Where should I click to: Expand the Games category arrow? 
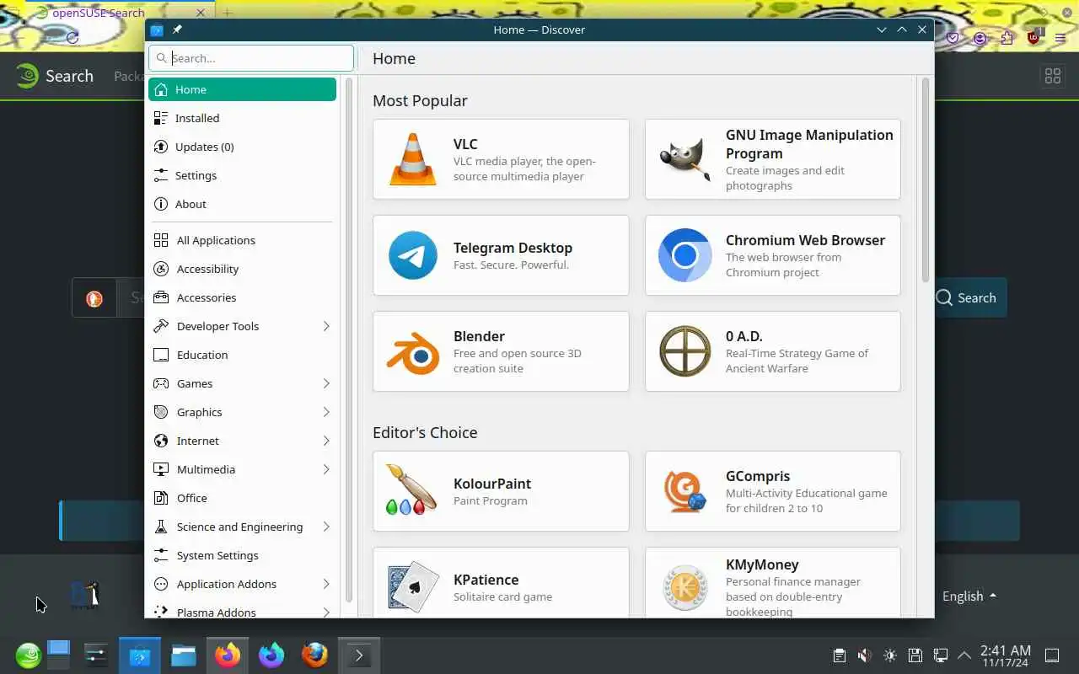[326, 383]
